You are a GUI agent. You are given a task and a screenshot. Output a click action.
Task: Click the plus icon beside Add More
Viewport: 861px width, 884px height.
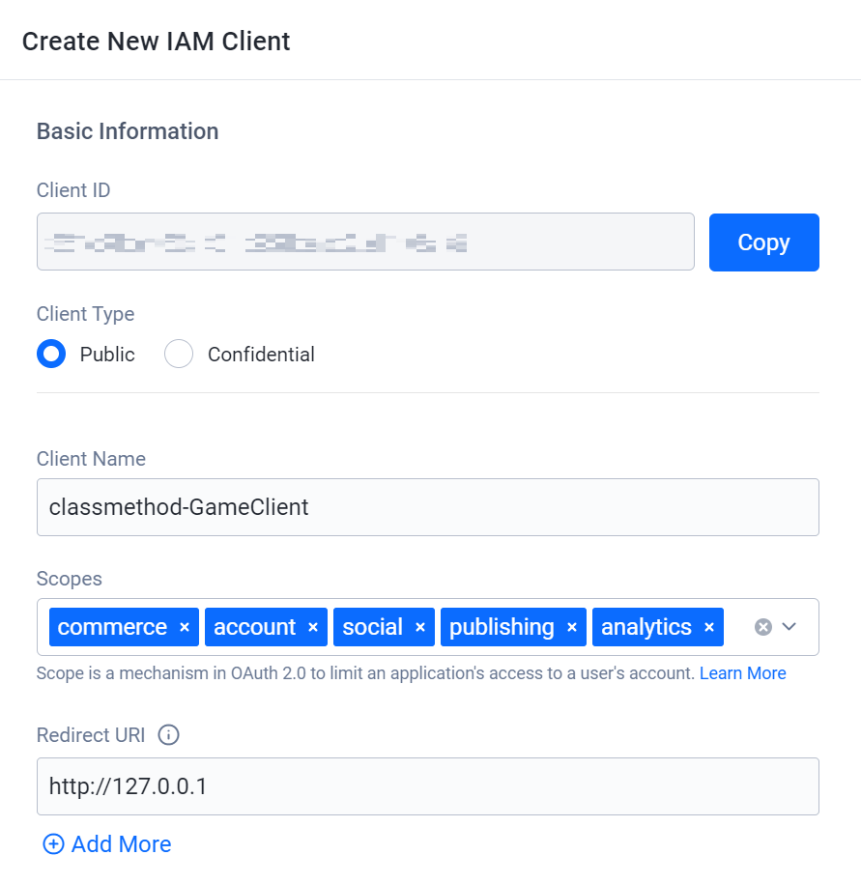click(x=53, y=844)
